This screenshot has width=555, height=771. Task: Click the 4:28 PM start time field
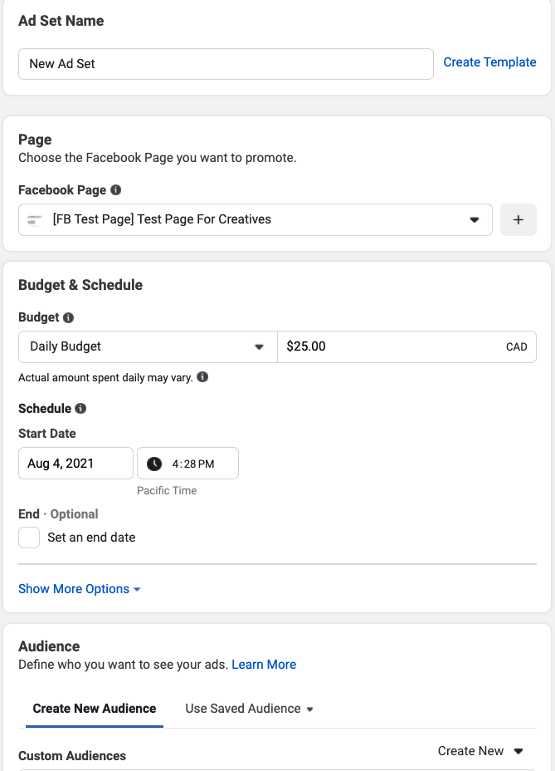click(x=193, y=464)
